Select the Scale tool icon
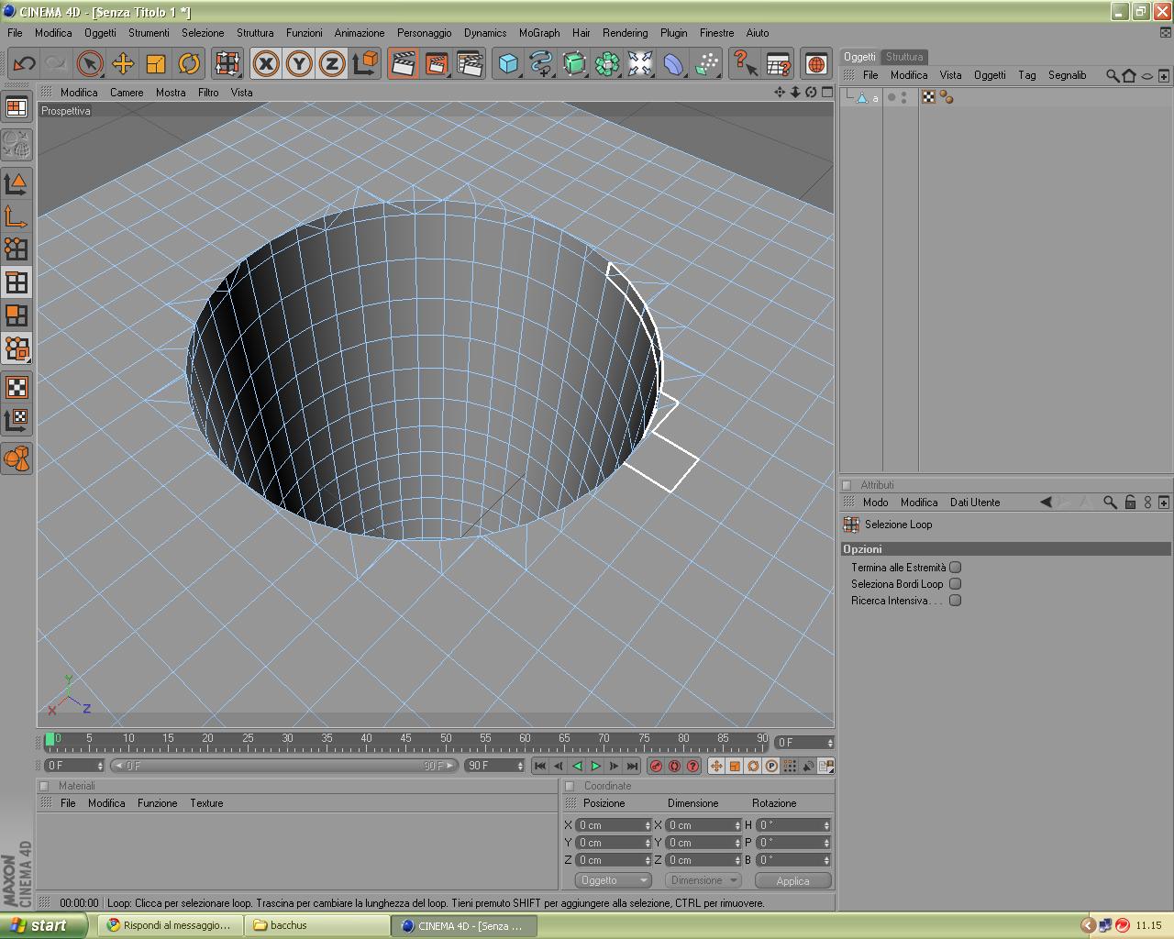 156,63
